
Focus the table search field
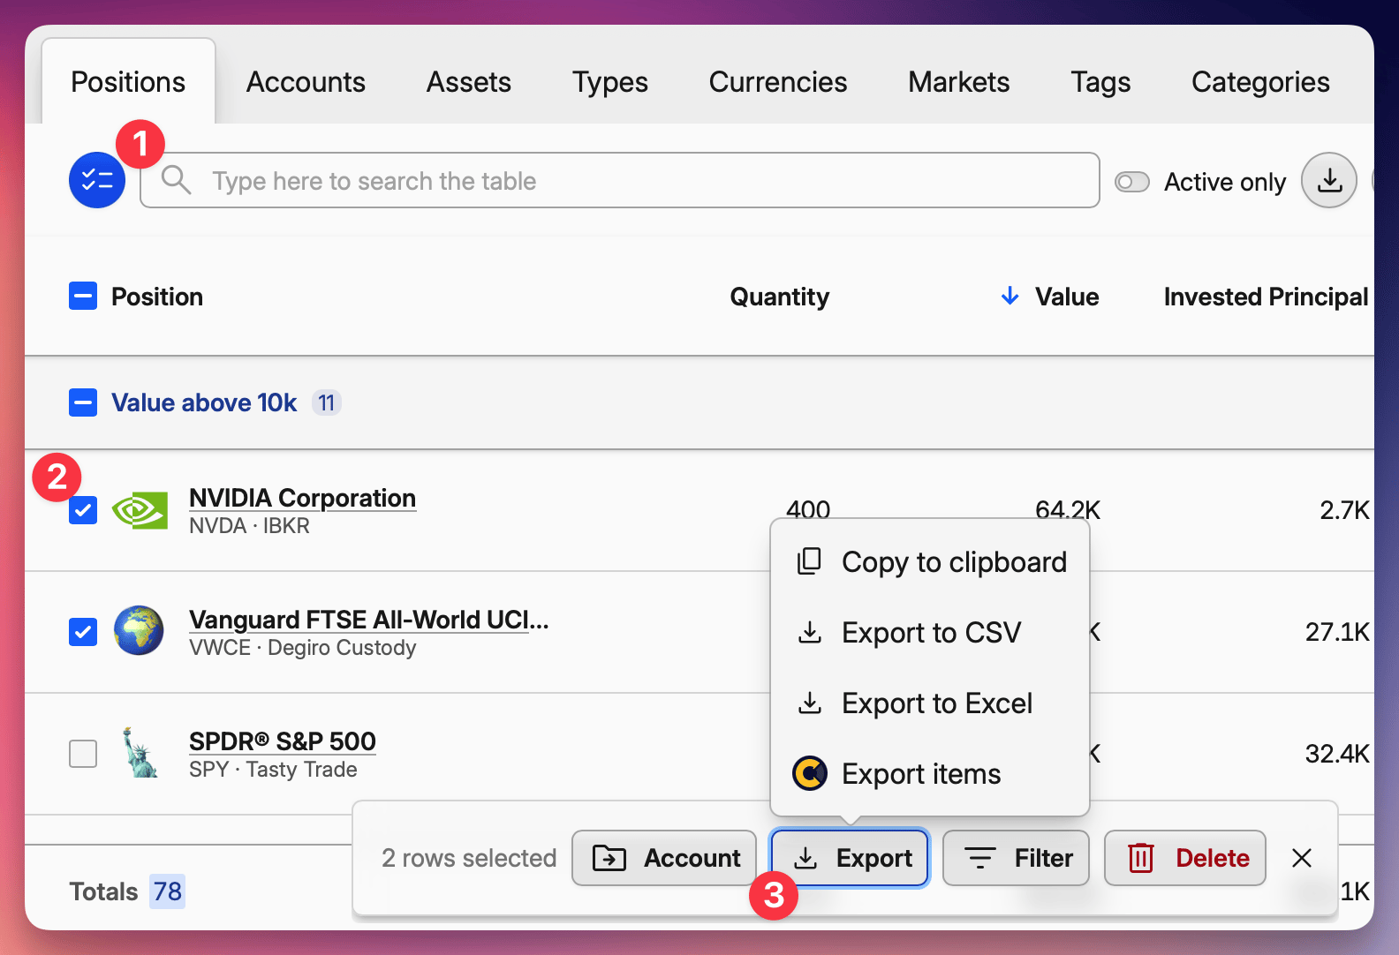(620, 180)
